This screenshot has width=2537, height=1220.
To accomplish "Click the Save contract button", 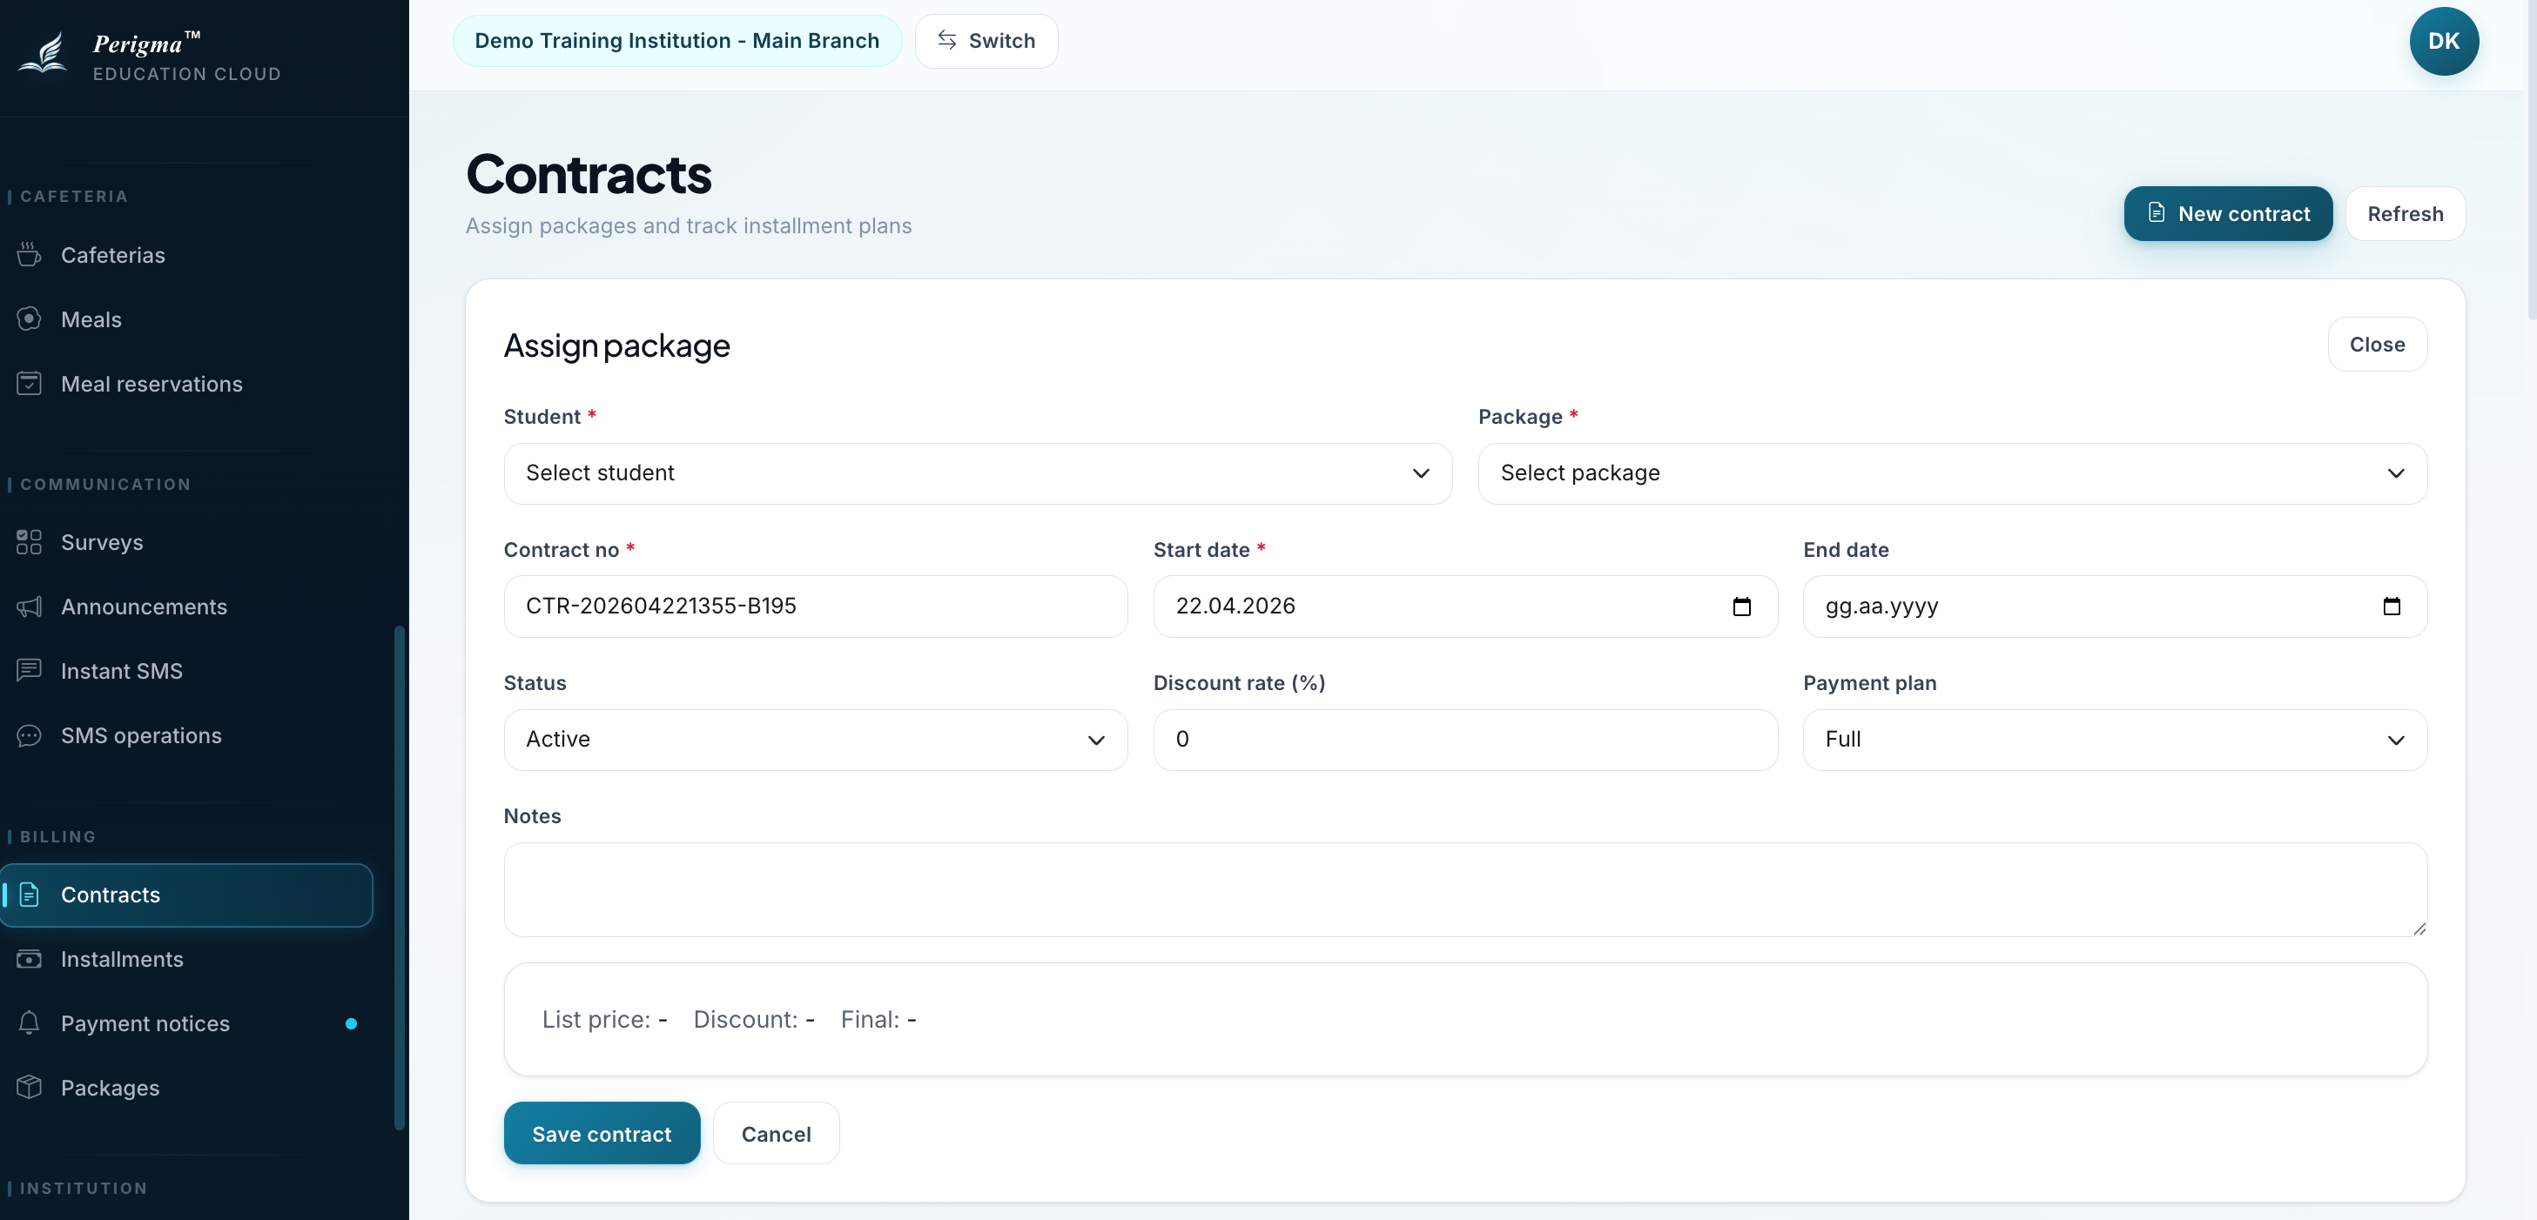I will coord(602,1133).
